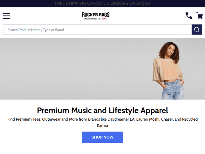The width and height of the screenshot is (205, 154).
Task: Select the hero image of the model
Action: (x=168, y=71)
